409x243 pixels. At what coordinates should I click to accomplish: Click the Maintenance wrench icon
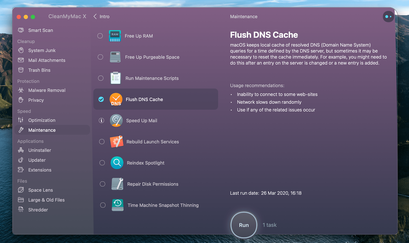tap(21, 130)
